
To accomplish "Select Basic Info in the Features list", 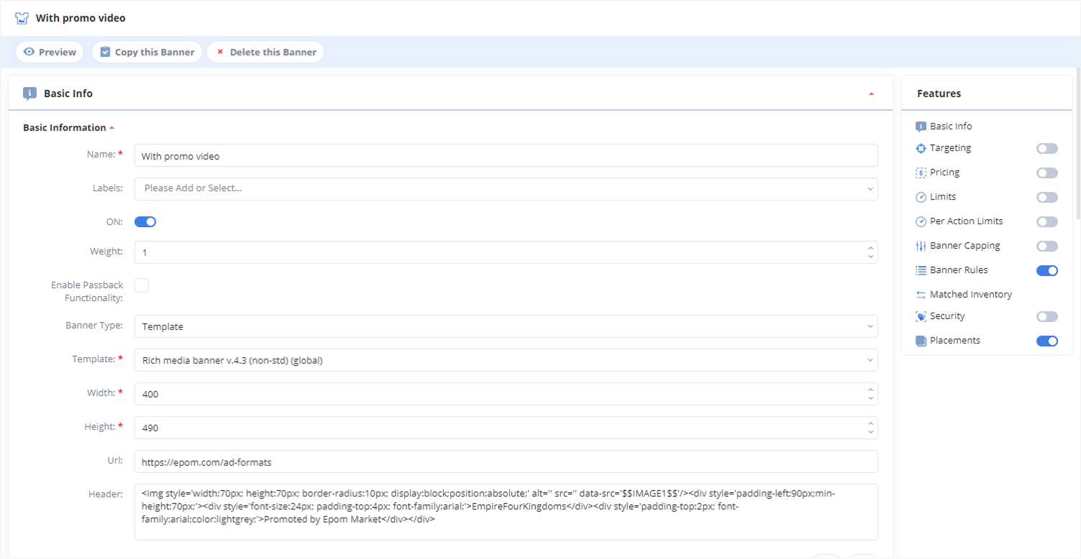I will (x=950, y=126).
